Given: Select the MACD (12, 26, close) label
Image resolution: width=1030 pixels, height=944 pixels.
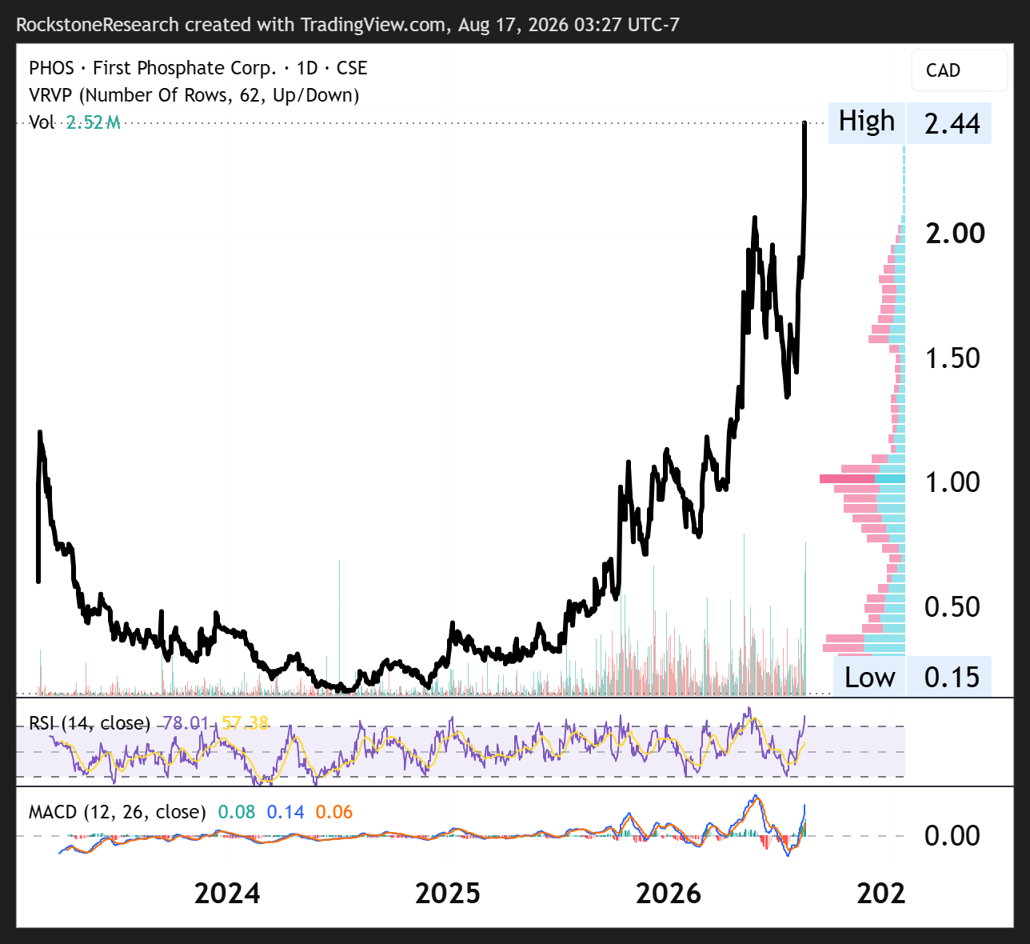Looking at the screenshot, I should 118,812.
